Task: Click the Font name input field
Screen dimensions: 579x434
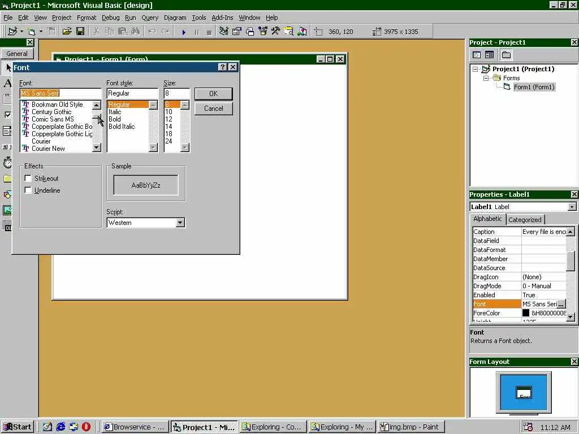Action: point(61,93)
